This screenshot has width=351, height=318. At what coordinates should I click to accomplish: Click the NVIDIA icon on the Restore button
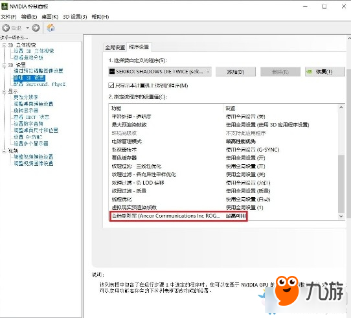(x=310, y=72)
